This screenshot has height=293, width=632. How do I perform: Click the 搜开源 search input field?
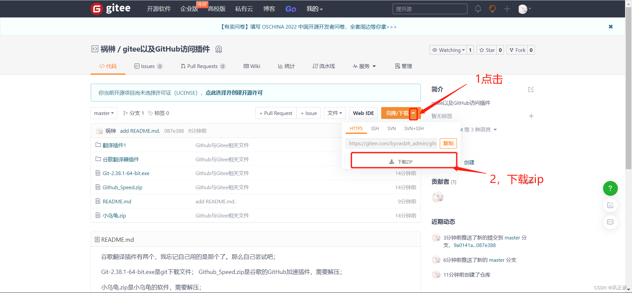pos(430,9)
